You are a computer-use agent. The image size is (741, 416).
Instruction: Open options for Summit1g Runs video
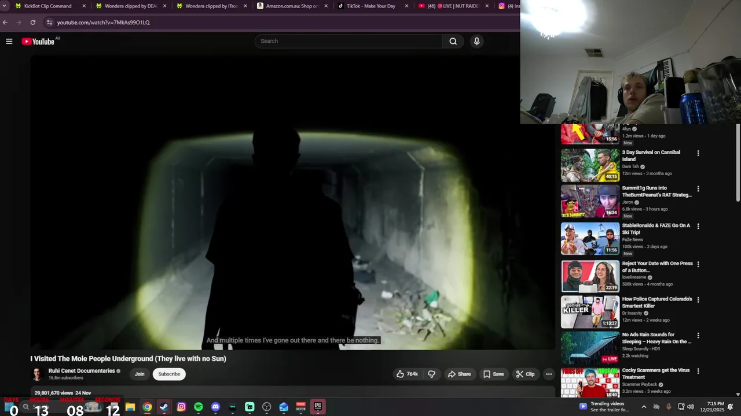click(698, 189)
